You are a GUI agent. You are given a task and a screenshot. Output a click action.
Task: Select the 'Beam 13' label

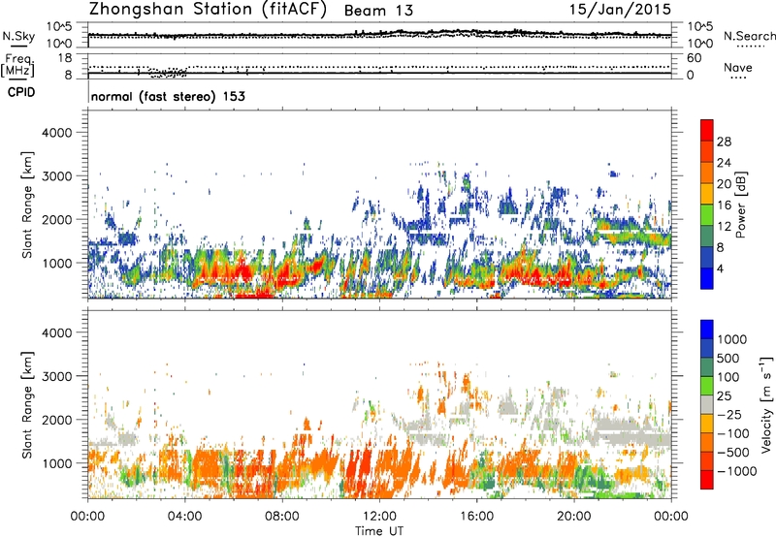pyautogui.click(x=378, y=11)
